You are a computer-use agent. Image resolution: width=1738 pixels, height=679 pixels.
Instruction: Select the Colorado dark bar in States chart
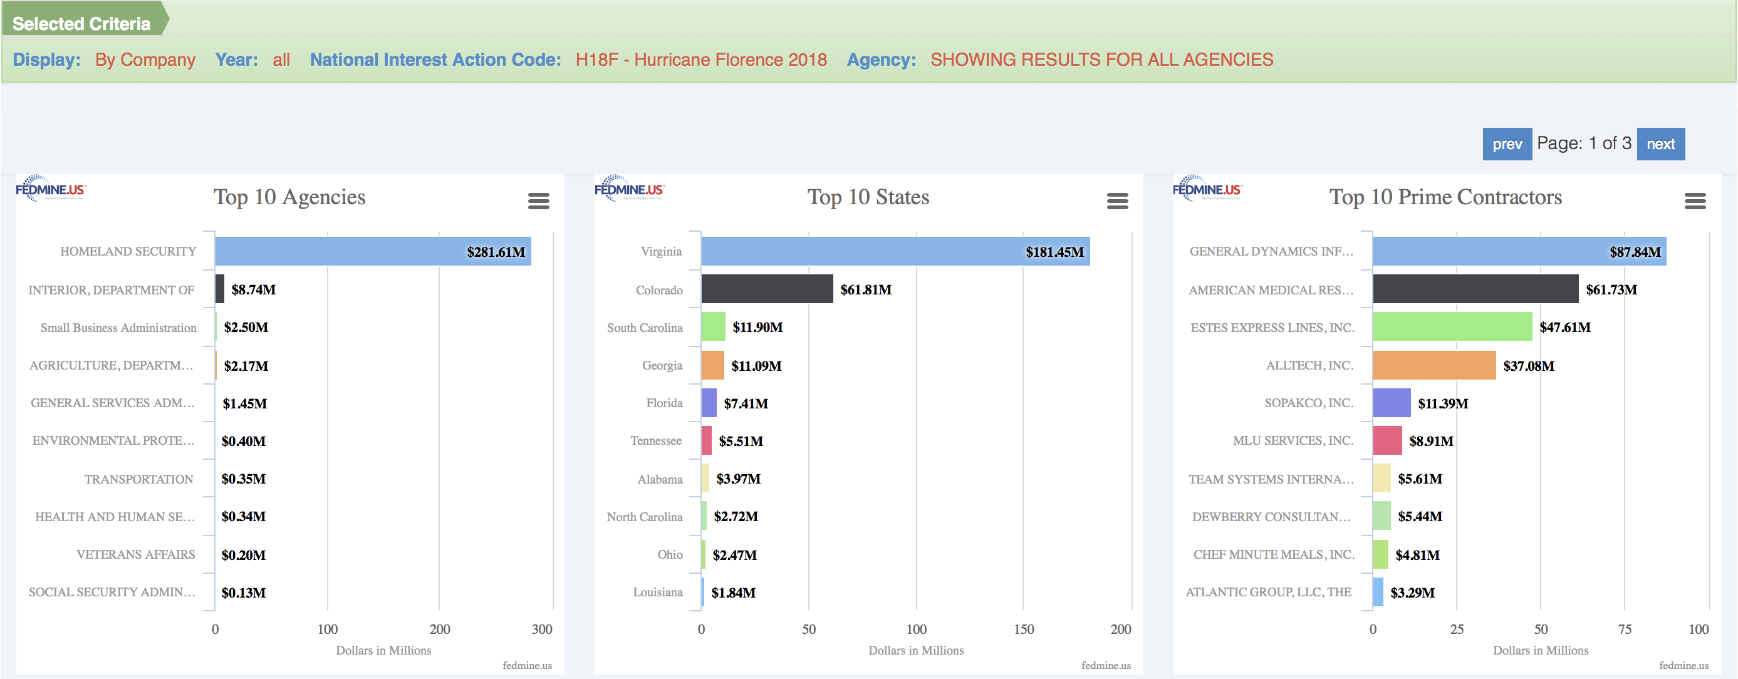coord(767,289)
